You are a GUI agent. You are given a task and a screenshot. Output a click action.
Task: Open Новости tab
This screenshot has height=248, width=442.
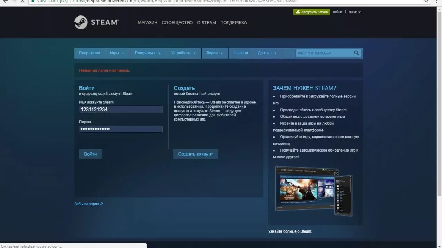(x=241, y=53)
